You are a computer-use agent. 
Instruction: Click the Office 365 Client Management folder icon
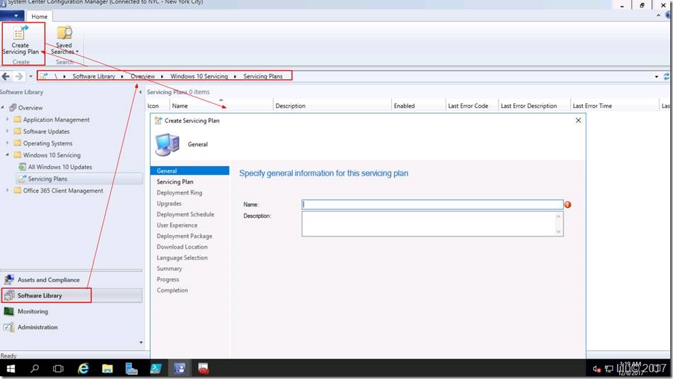click(x=18, y=190)
